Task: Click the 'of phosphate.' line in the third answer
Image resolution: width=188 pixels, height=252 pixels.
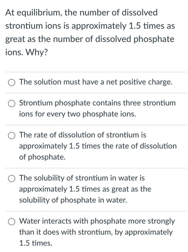Action: pyautogui.click(x=42, y=157)
